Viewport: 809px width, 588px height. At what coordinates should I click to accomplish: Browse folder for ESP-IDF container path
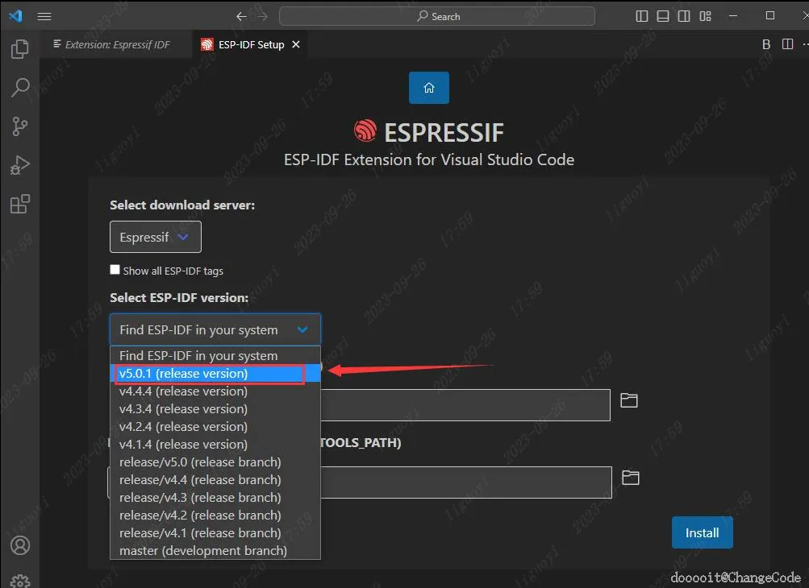(628, 400)
